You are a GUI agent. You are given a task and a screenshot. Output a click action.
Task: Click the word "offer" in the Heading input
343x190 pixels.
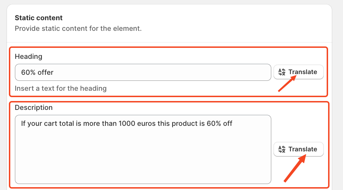tap(45, 72)
